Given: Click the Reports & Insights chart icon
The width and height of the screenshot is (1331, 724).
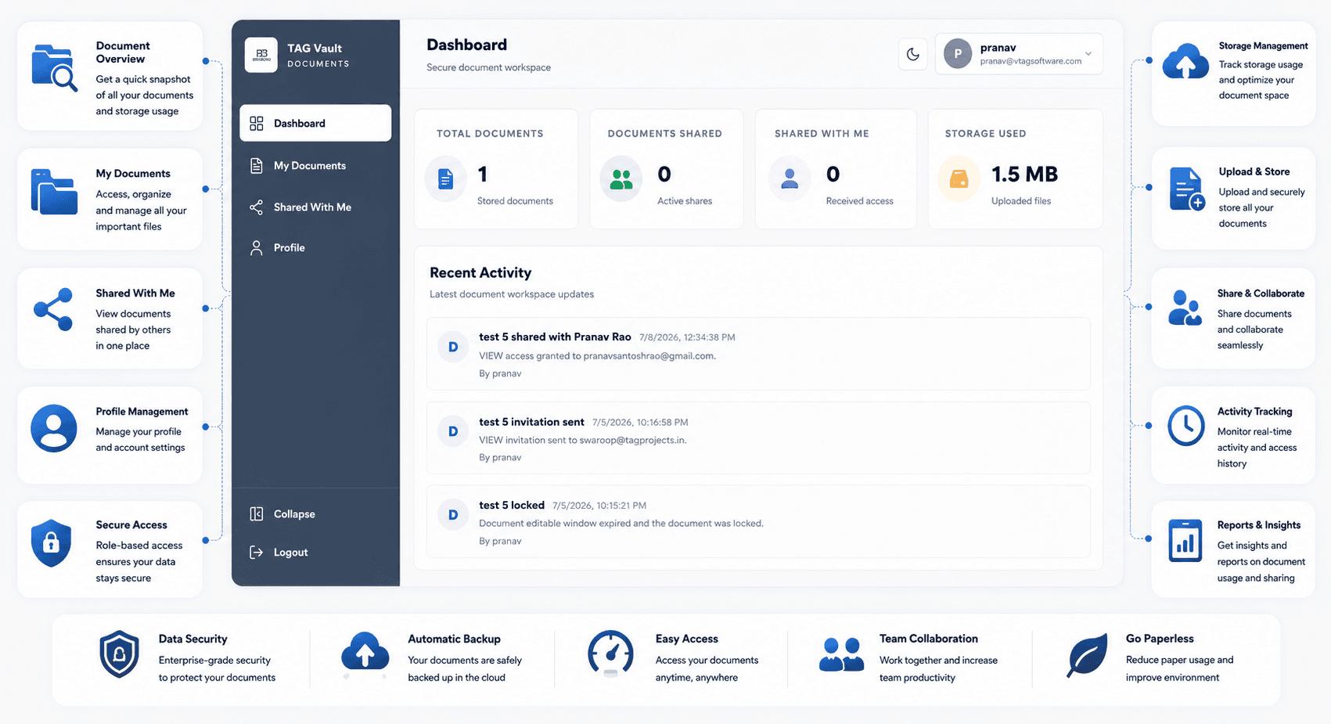Looking at the screenshot, I should 1185,541.
